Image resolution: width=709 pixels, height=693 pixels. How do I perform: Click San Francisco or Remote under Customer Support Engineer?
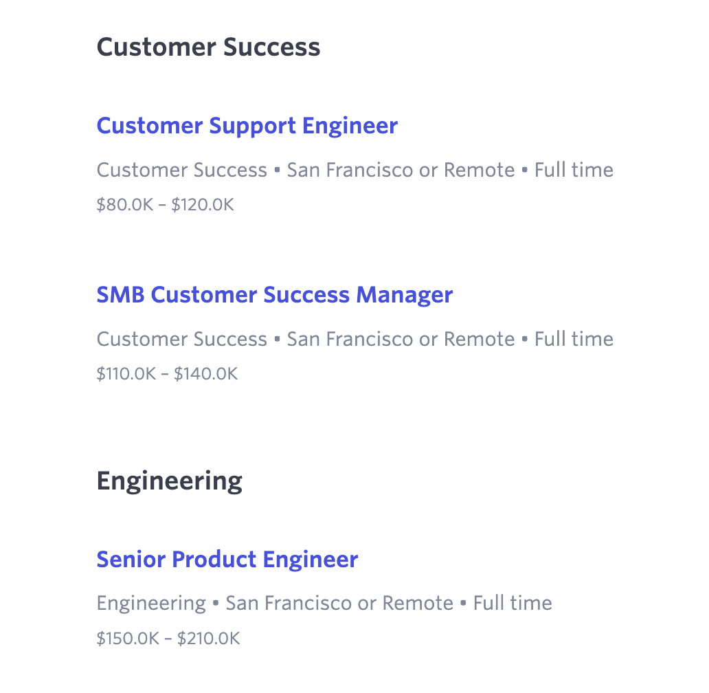(x=401, y=170)
